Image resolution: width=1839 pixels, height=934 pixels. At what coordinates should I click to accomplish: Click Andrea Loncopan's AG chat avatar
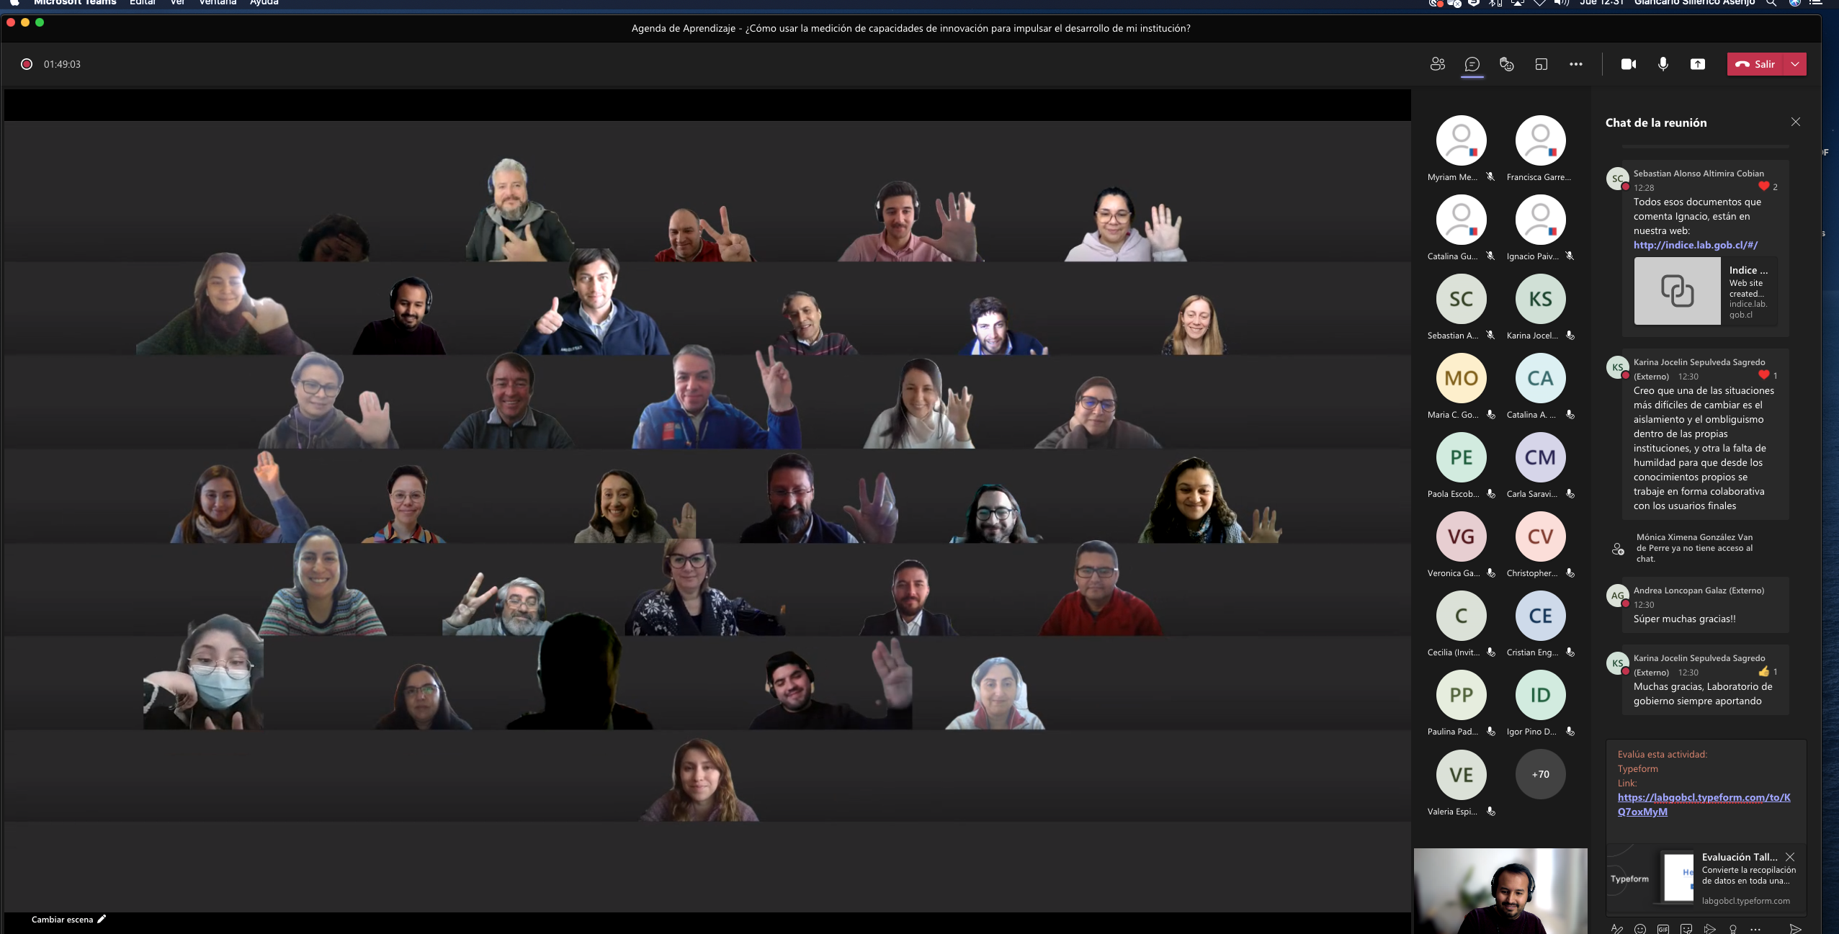(x=1618, y=596)
